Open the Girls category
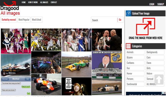Screen dimensions: 166x97 pyautogui.click(x=155, y=68)
